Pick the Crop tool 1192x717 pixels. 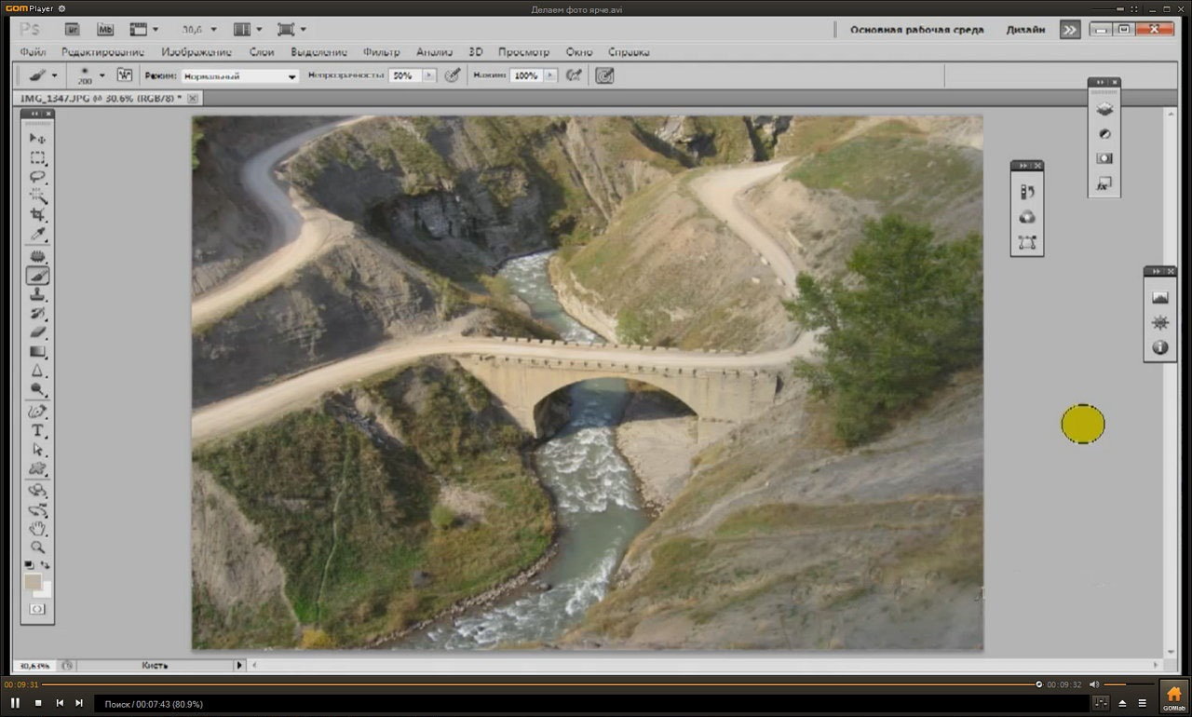pos(37,214)
